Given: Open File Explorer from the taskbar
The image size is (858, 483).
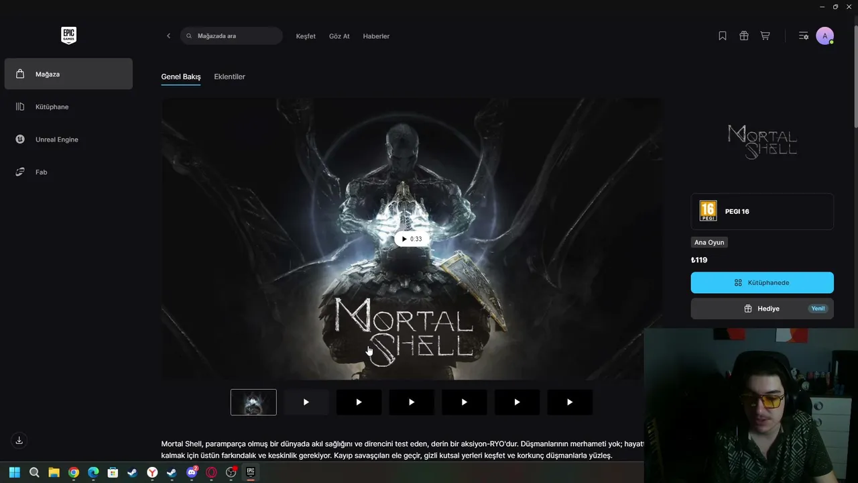Looking at the screenshot, I should [x=54, y=472].
